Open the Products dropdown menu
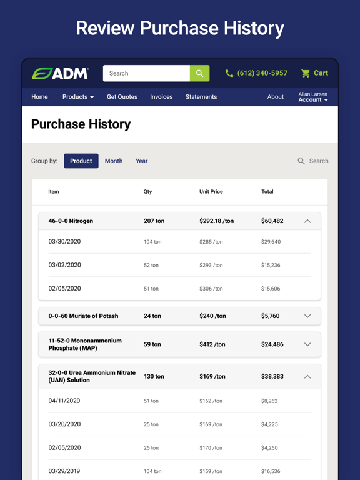The height and width of the screenshot is (480, 360). tap(78, 97)
